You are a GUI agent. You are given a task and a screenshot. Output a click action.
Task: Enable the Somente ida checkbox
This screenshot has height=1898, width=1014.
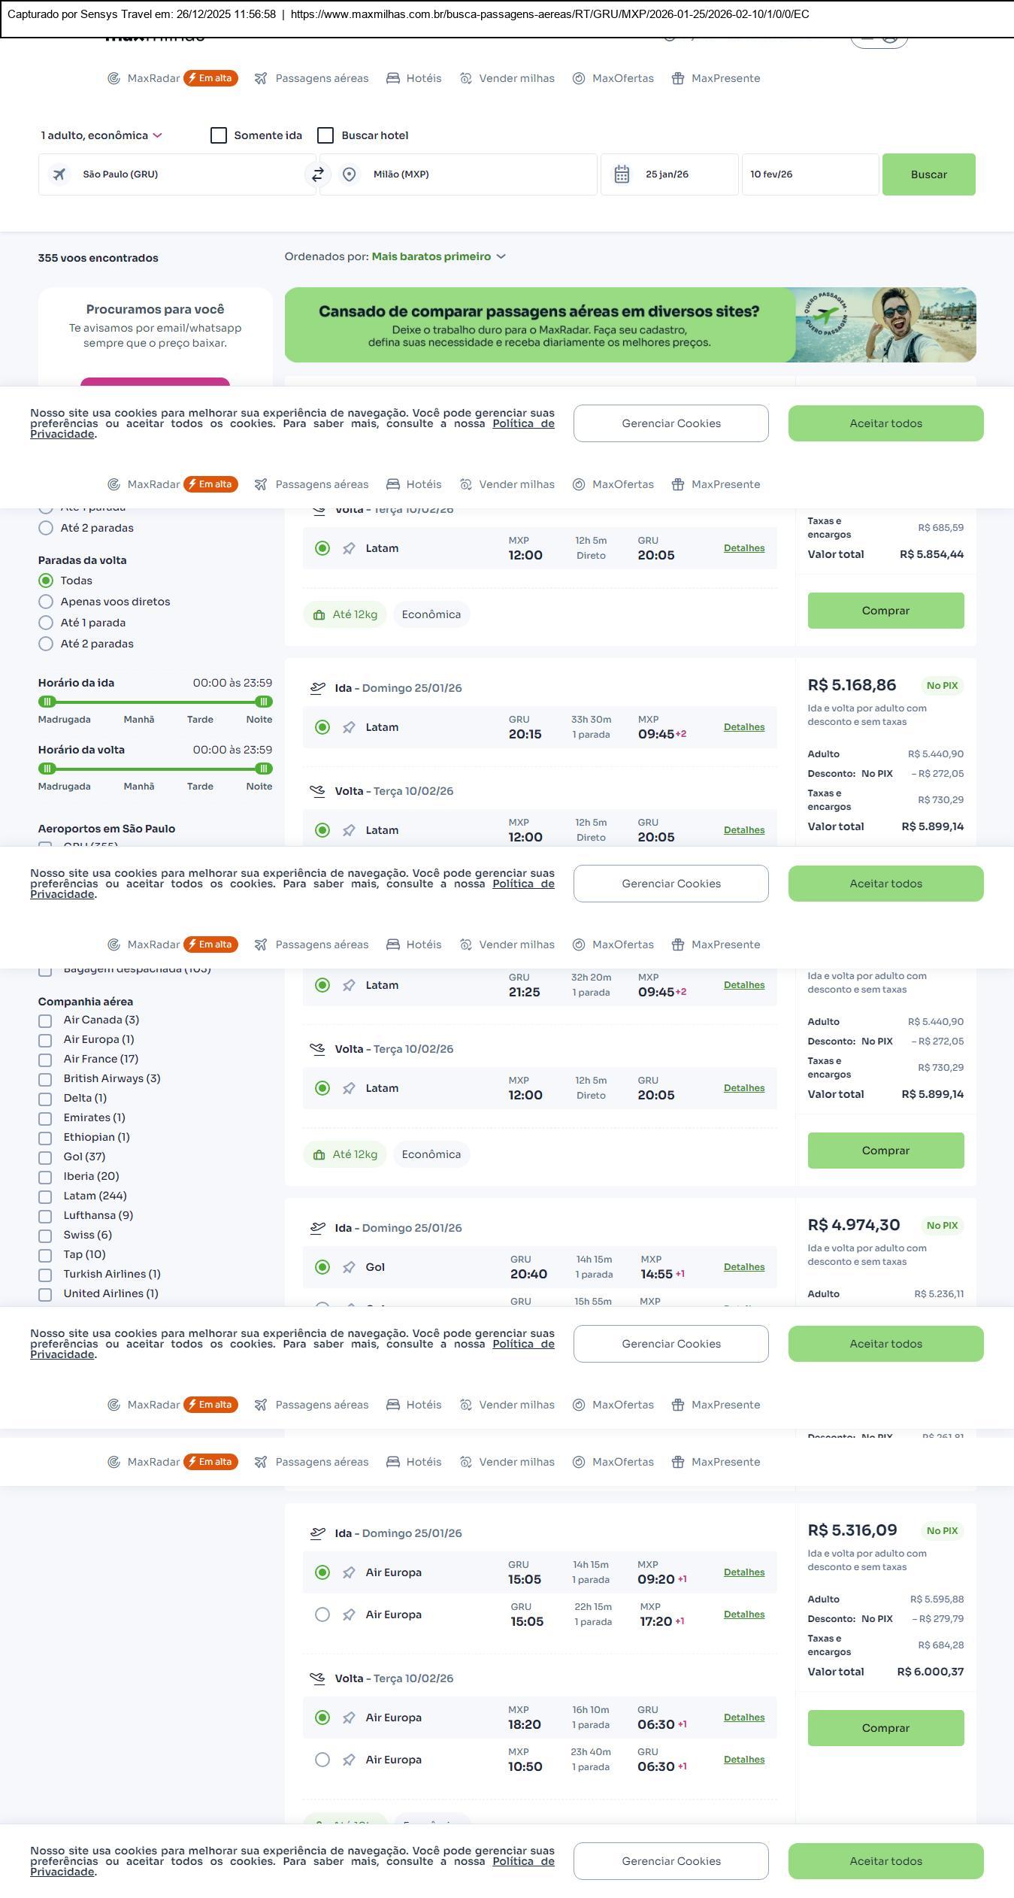click(x=219, y=135)
